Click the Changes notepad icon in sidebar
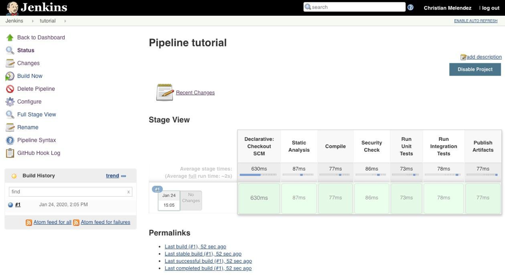 [10, 63]
